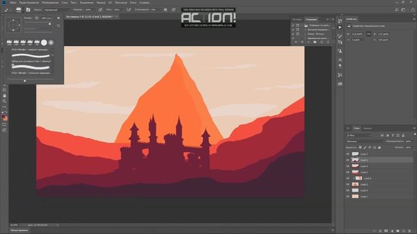417x234 pixels.
Task: Open brush blending Mode dropdown in options bar
Action: pos(57,10)
